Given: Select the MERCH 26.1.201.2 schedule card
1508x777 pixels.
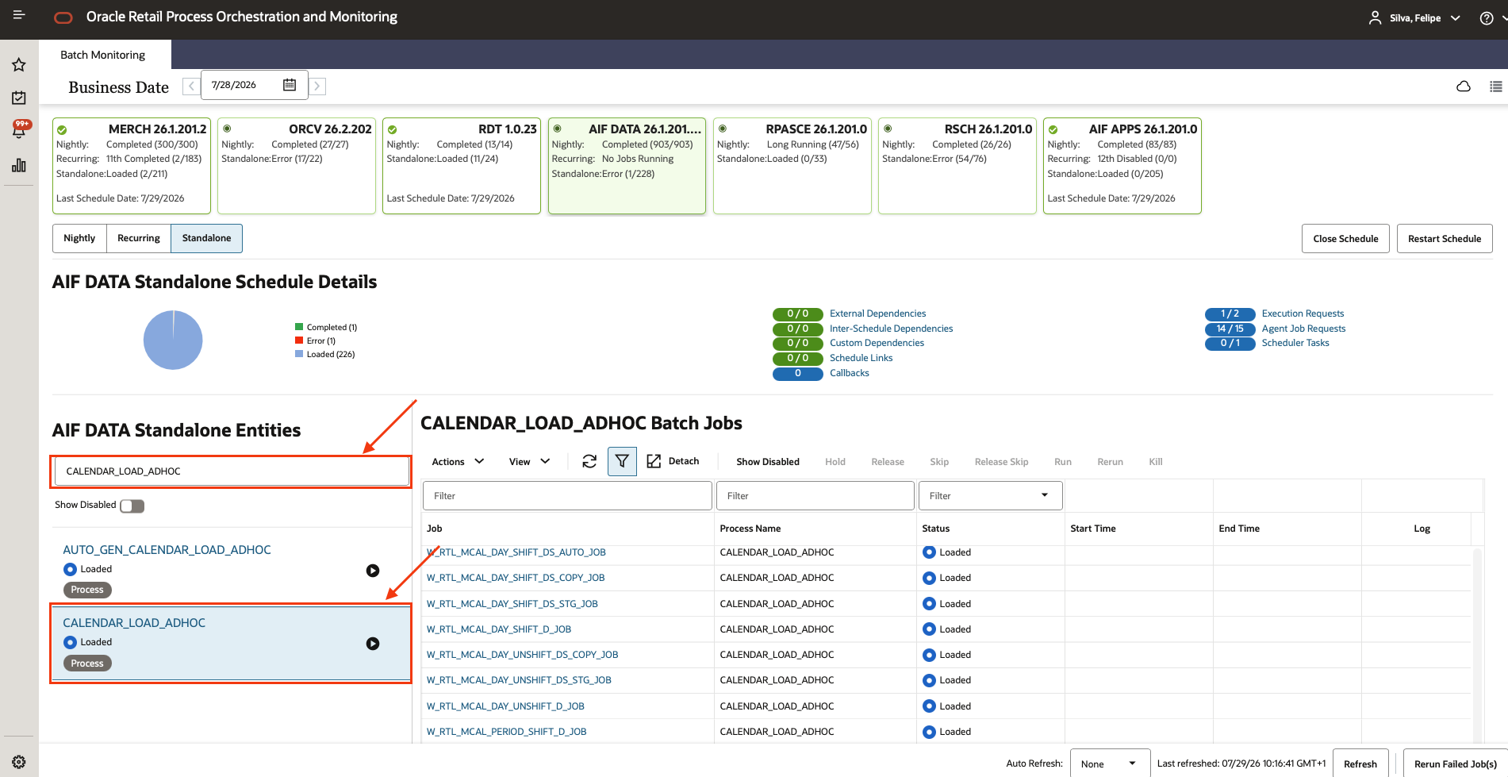Looking at the screenshot, I should 132,166.
